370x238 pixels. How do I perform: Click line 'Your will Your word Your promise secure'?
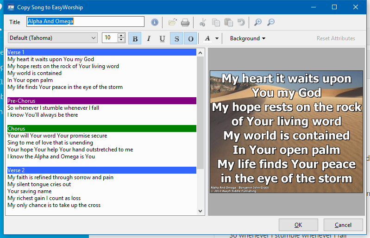[x=57, y=136]
